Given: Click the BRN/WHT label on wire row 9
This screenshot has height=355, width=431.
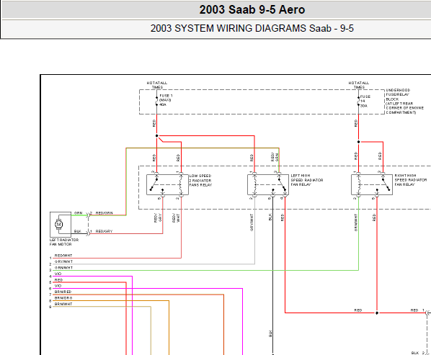Looking at the screenshot, I should (63, 304).
